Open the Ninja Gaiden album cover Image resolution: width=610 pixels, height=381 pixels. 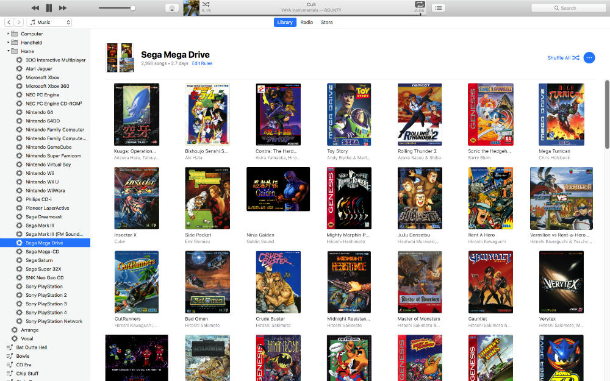278,189
